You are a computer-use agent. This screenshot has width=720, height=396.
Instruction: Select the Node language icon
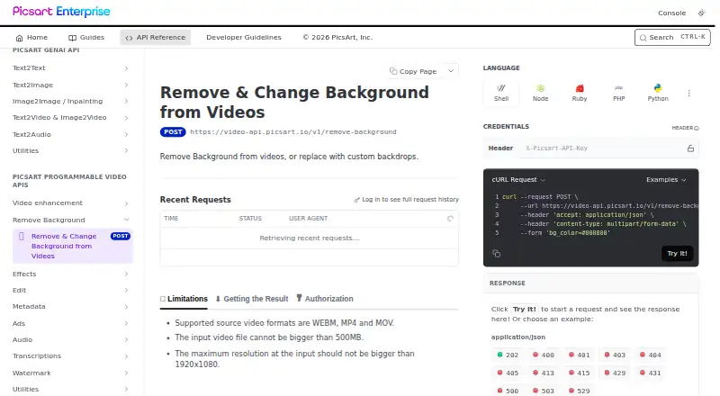coord(541,93)
